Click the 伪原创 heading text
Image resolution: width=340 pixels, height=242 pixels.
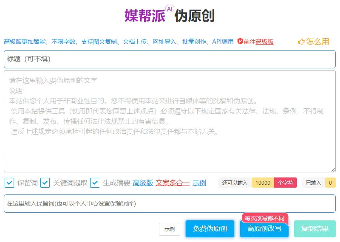(195, 16)
